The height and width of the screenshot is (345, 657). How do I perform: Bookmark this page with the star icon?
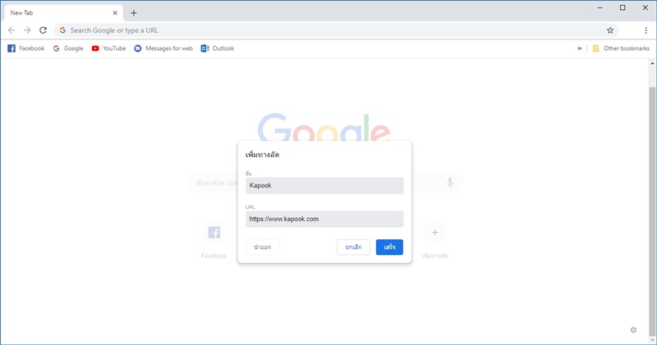pos(610,30)
